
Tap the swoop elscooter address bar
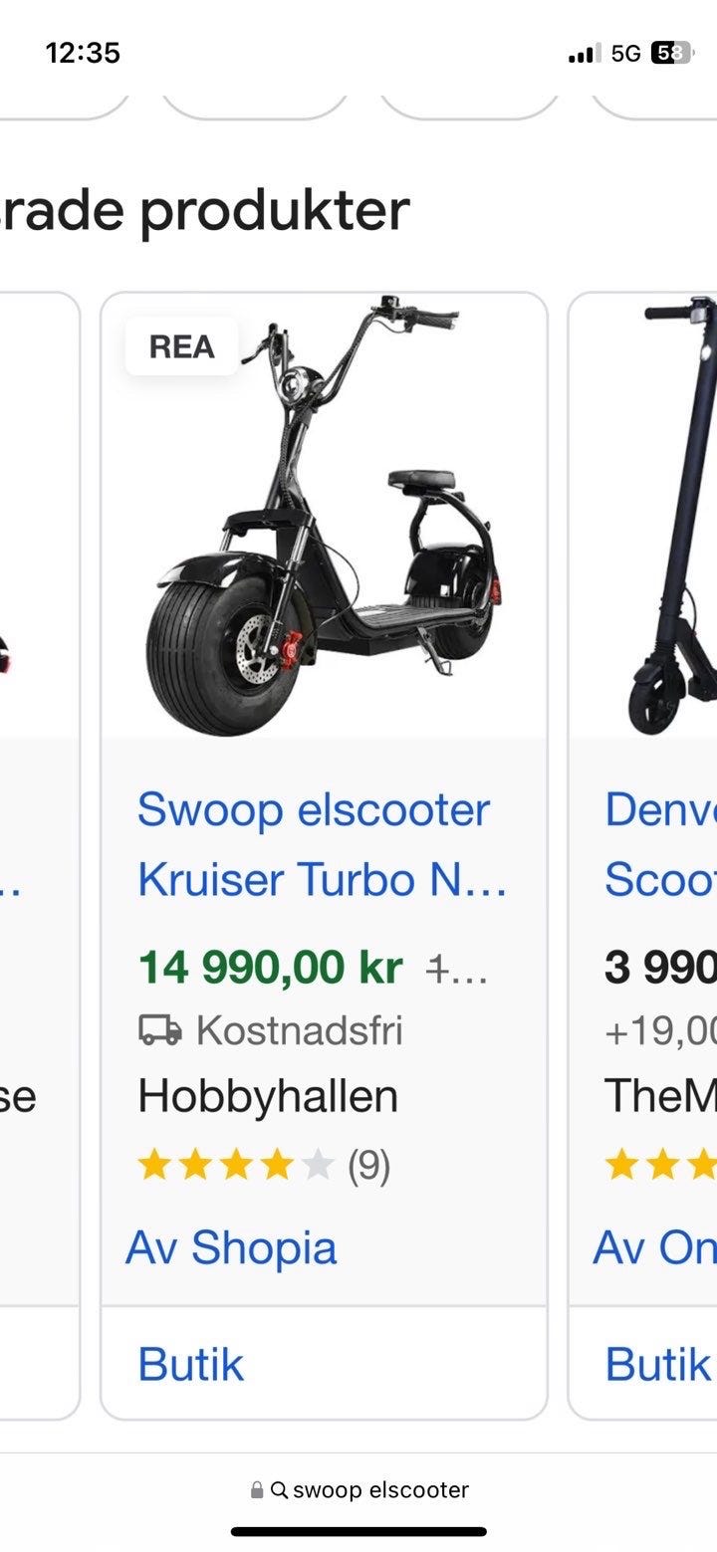(x=358, y=1489)
